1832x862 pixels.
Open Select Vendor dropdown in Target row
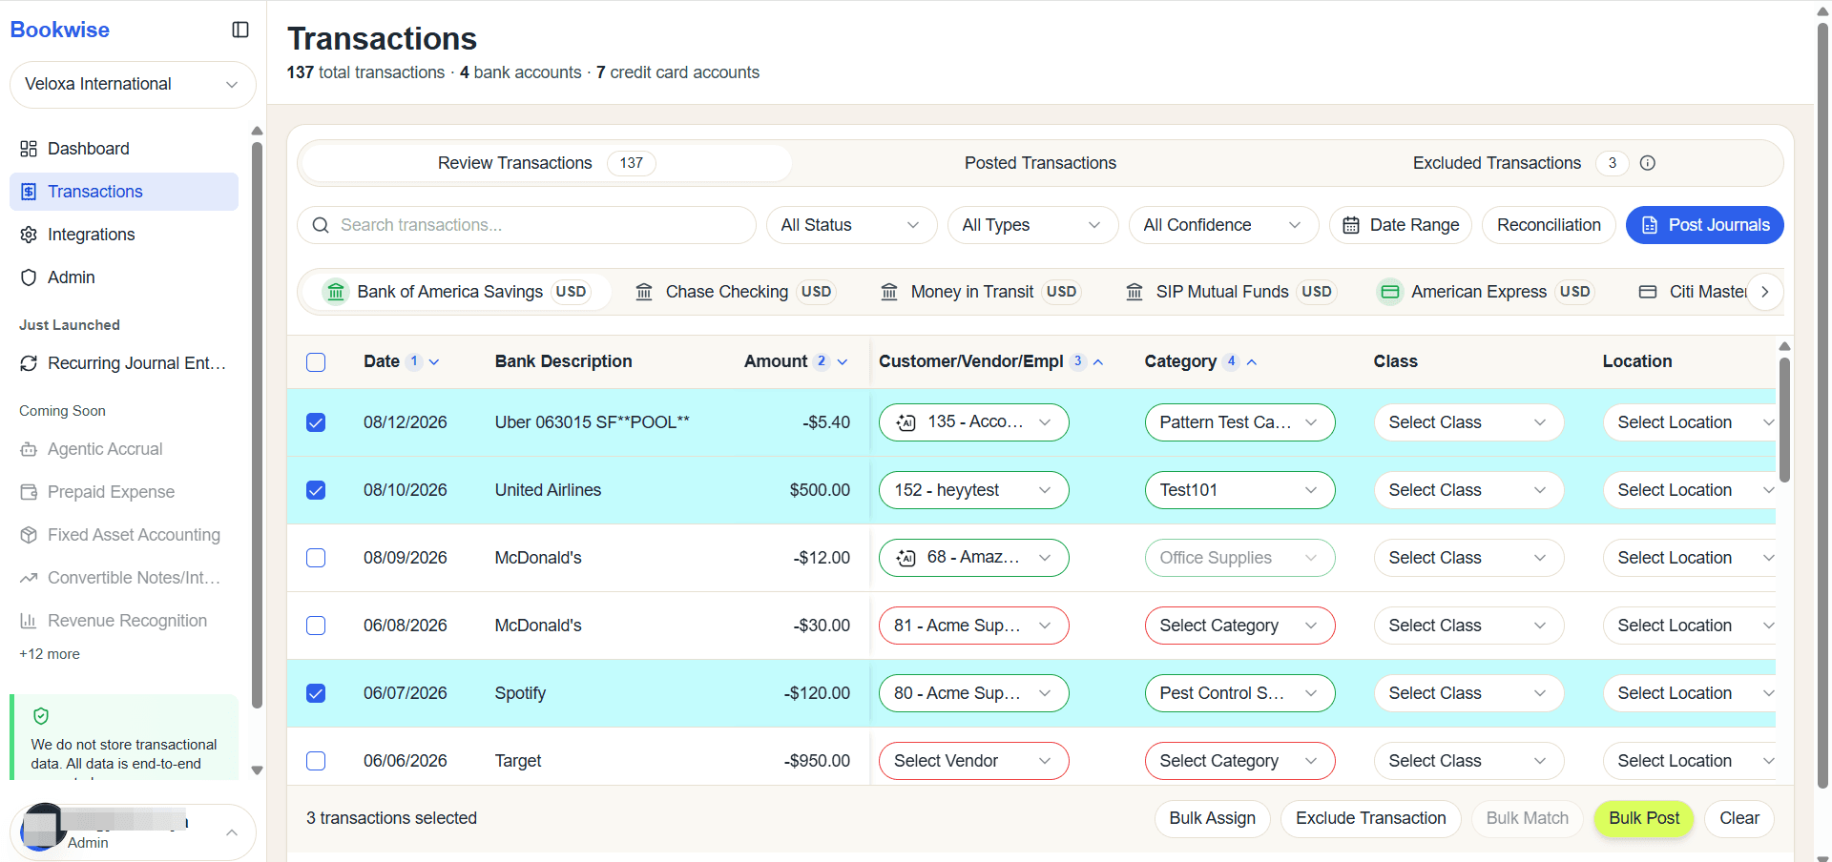973,761
